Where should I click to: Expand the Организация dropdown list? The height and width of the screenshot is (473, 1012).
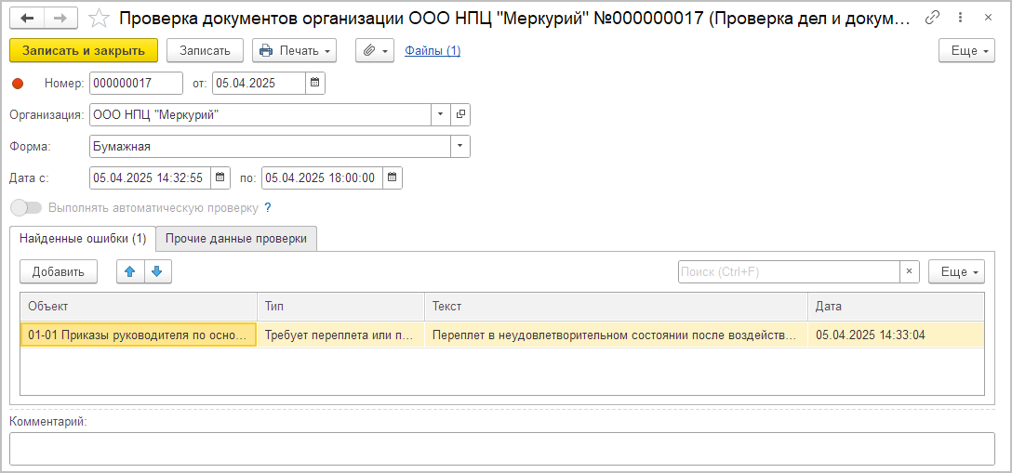440,114
